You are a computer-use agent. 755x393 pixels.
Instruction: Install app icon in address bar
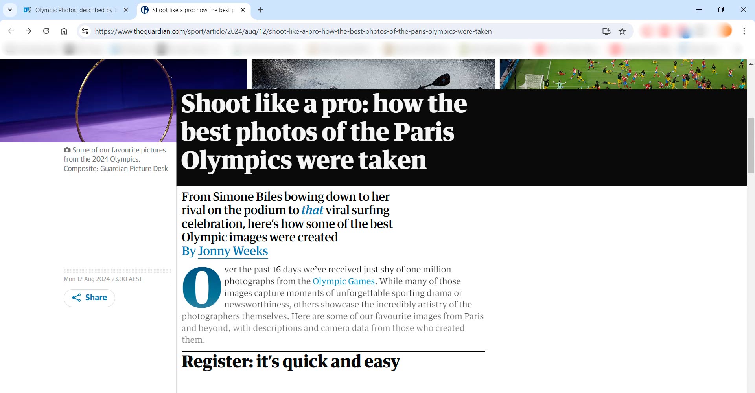(x=606, y=31)
